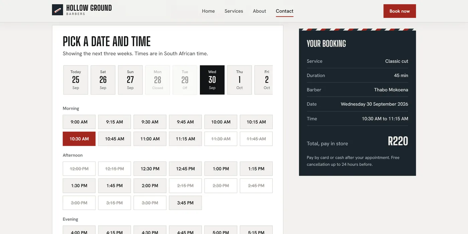468x234 pixels.
Task: Choose the 10:00 AM slot
Action: click(x=221, y=122)
